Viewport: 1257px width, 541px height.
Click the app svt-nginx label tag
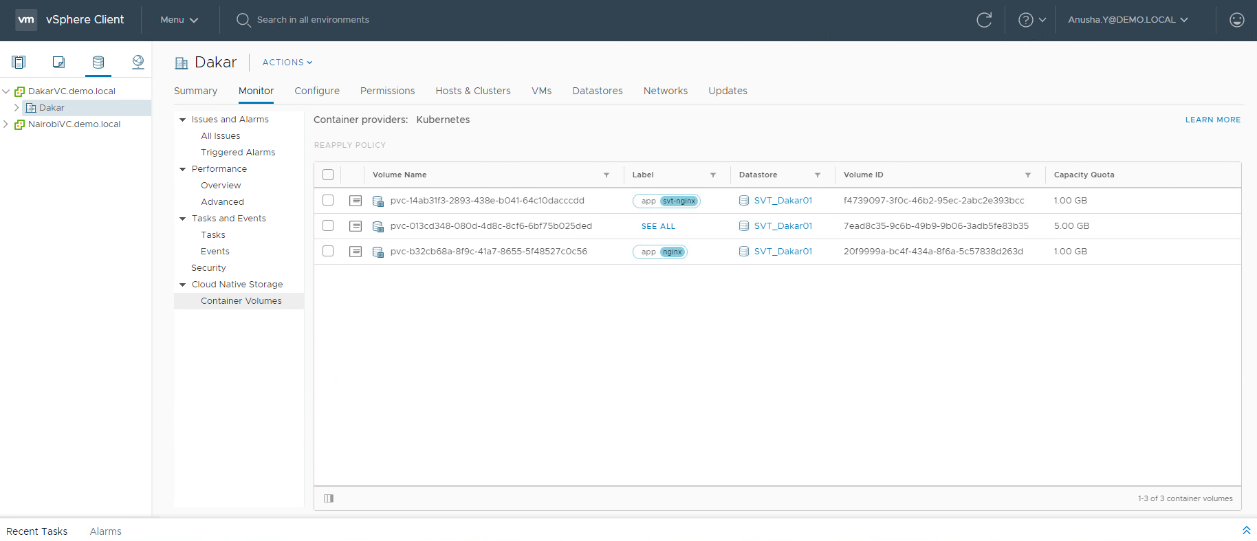pos(666,201)
